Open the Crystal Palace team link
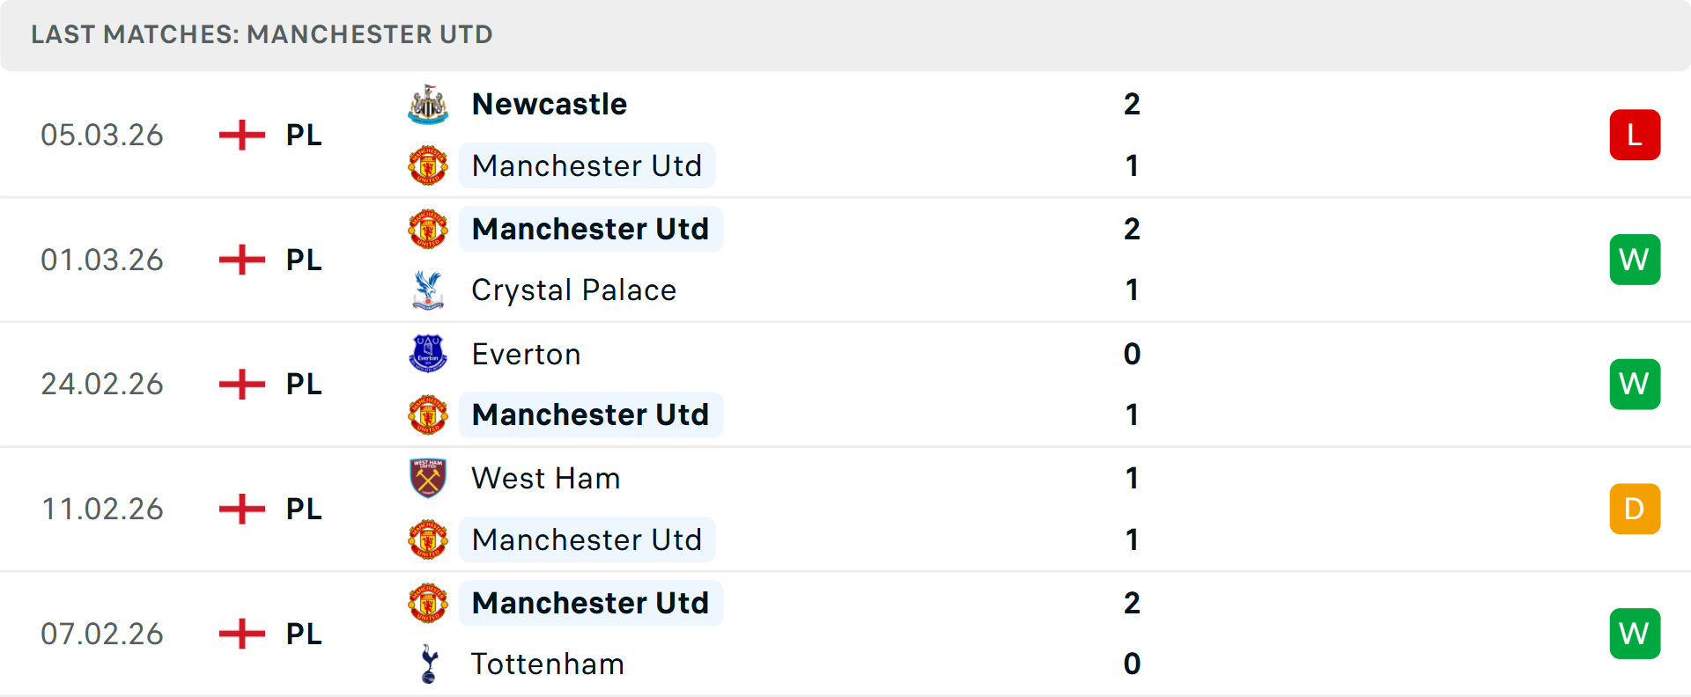 click(x=573, y=290)
